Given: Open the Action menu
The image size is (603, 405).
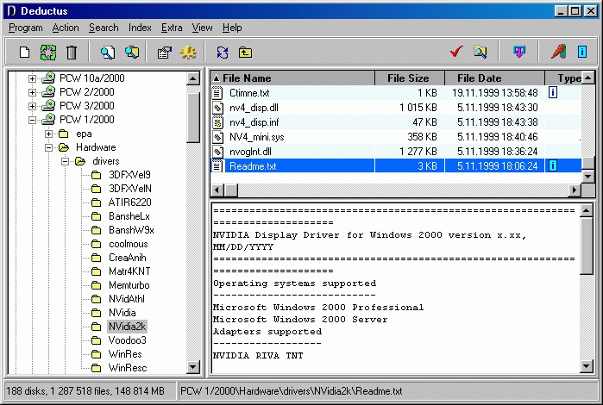Looking at the screenshot, I should pos(66,28).
